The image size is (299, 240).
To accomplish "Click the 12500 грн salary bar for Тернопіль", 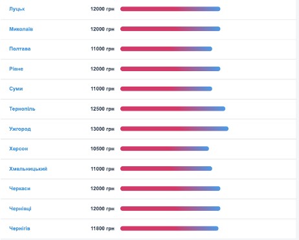I will pos(173,109).
